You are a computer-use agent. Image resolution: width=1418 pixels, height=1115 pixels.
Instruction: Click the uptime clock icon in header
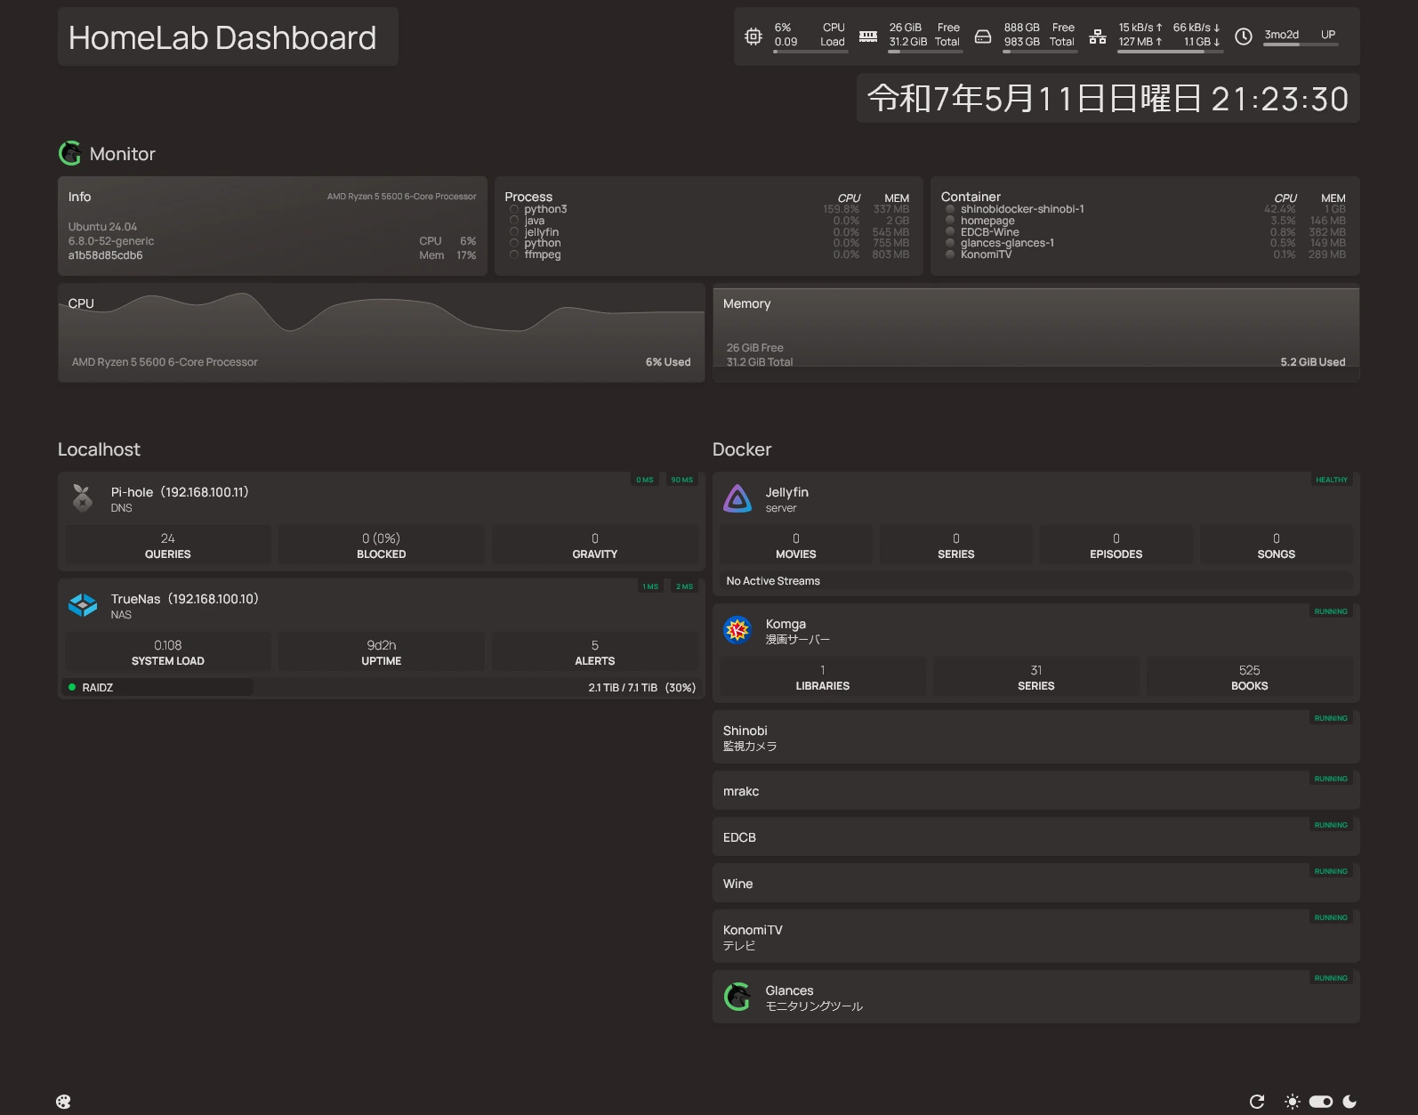[1244, 36]
